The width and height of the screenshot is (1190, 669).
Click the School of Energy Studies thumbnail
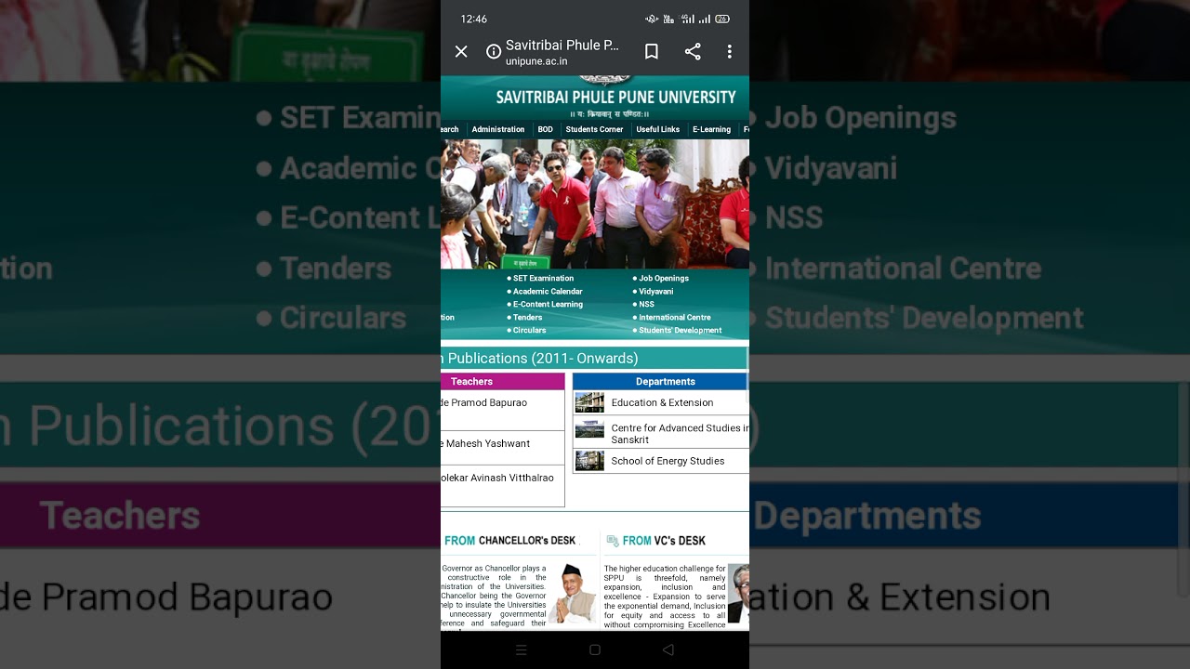[589, 461]
